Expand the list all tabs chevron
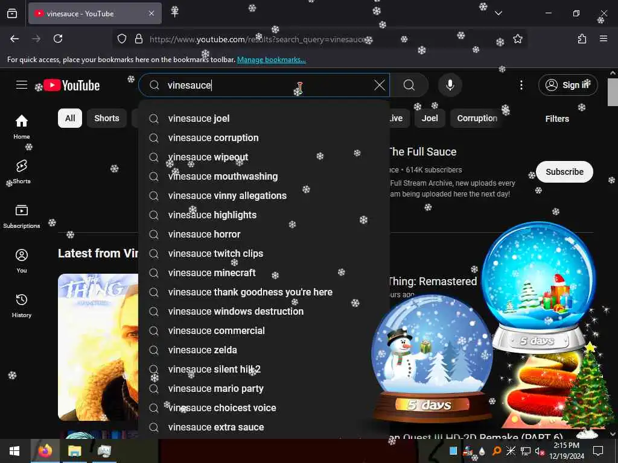618x463 pixels. coord(498,13)
